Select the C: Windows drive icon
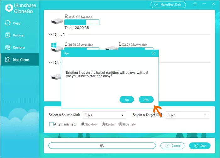 [57, 47]
